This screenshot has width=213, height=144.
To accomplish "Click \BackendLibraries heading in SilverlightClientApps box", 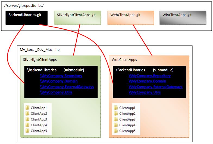I will point(42,70).
